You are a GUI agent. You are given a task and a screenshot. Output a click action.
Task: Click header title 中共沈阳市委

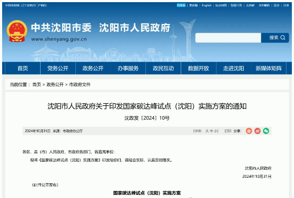(x=61, y=28)
